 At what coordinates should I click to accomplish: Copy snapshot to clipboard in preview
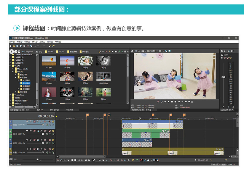tap(166, 51)
